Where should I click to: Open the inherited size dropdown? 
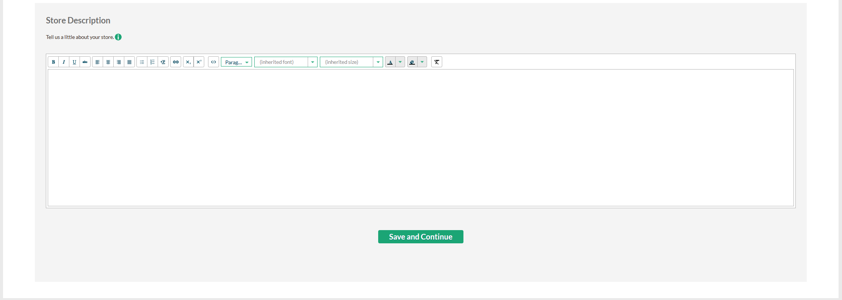click(x=378, y=62)
